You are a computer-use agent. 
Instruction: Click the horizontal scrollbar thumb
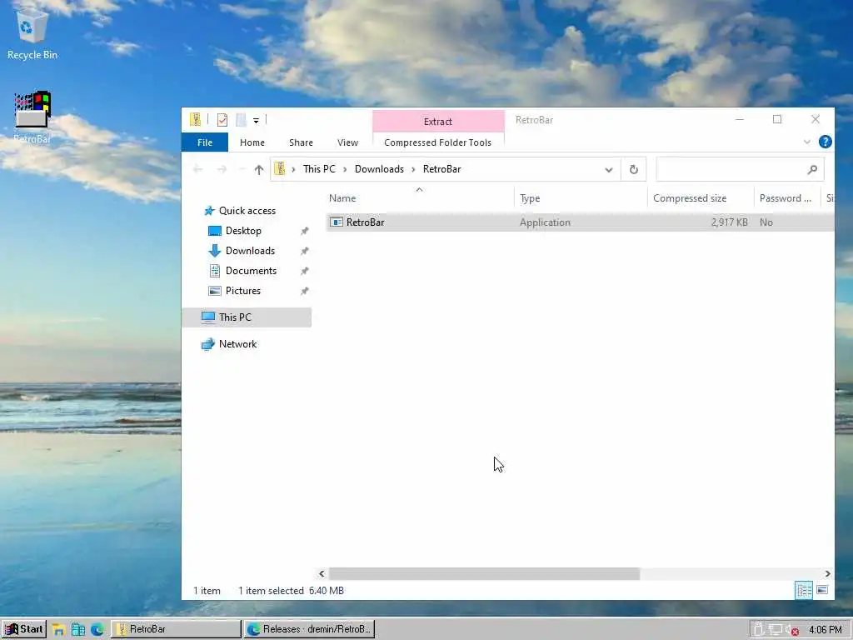pyautogui.click(x=484, y=573)
